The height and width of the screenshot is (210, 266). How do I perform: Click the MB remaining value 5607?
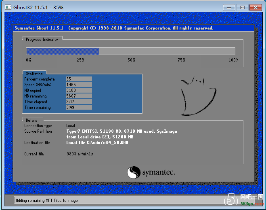pyautogui.click(x=79, y=96)
